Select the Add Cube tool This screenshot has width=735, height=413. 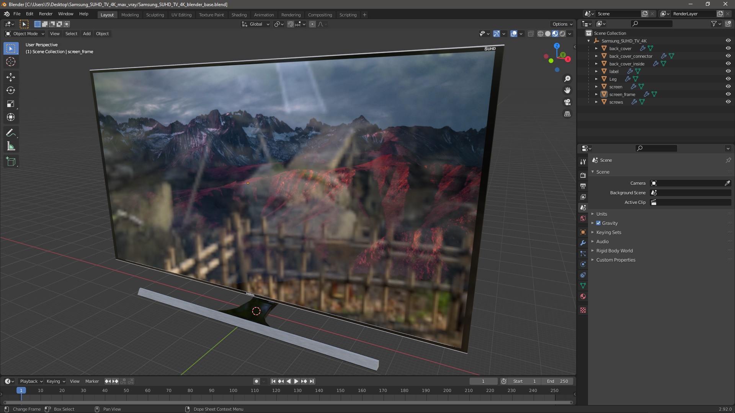point(11,162)
